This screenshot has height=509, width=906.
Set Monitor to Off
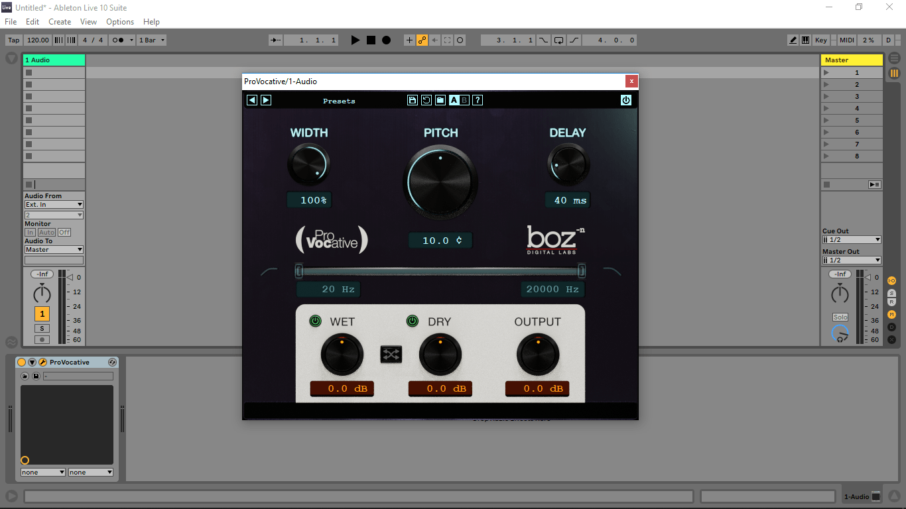64,233
